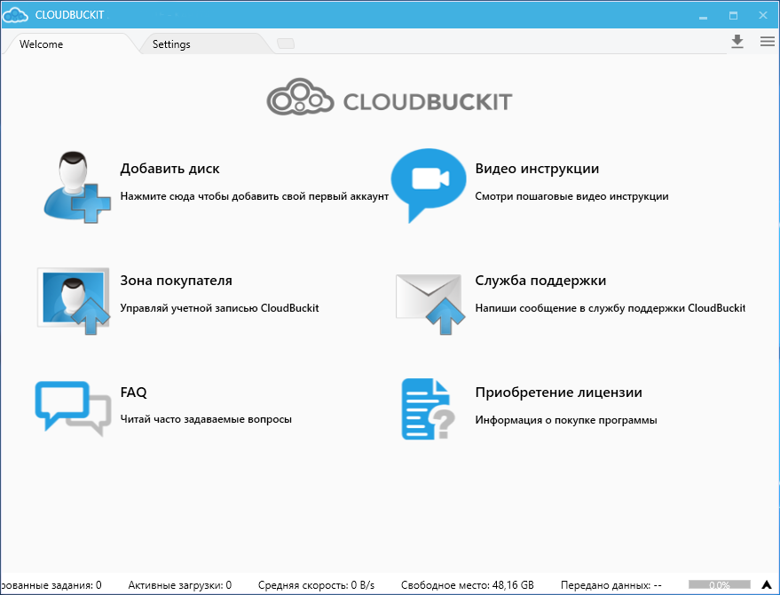
Task: Click the CLOUDBUCKIT title bar text
Action: 69,15
